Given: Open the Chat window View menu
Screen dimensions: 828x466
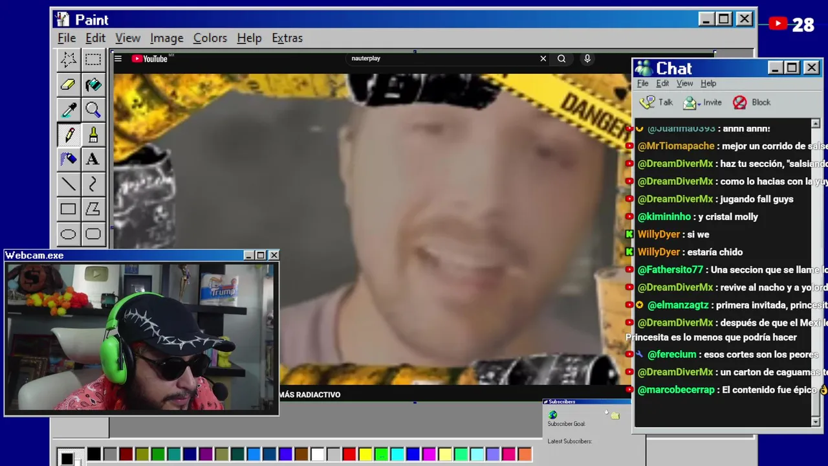Looking at the screenshot, I should [684, 83].
